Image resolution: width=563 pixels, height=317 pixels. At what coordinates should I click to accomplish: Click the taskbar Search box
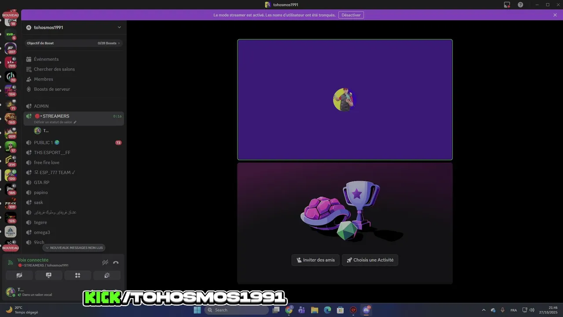tap(237, 310)
